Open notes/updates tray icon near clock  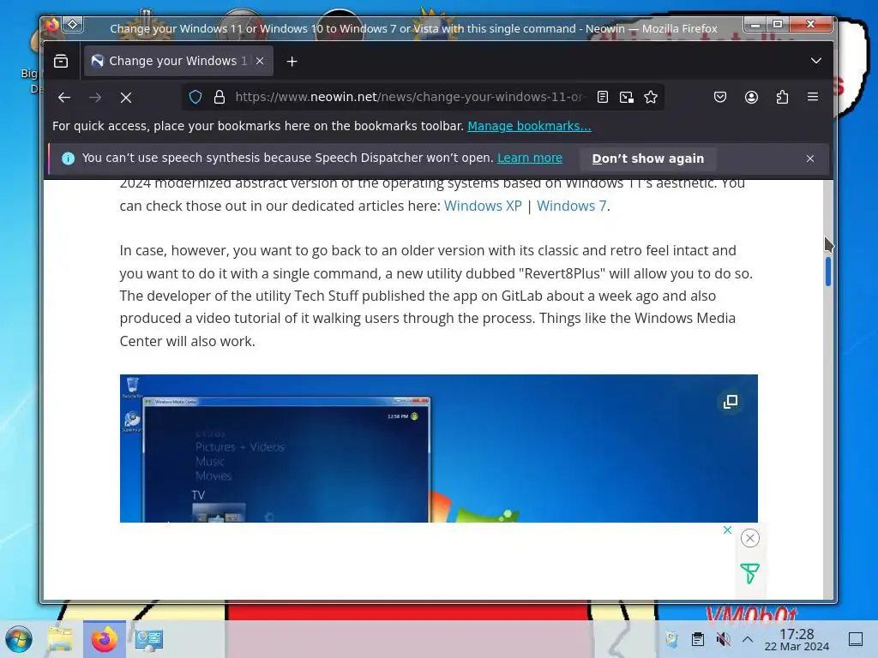[671, 639]
